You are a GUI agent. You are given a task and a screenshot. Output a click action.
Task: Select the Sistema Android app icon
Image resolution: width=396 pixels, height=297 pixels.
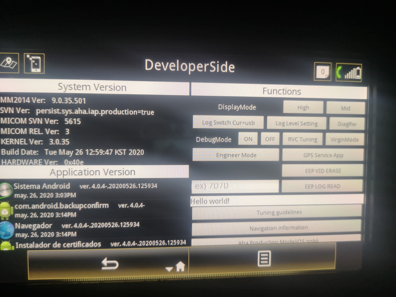pyautogui.click(x=6, y=190)
